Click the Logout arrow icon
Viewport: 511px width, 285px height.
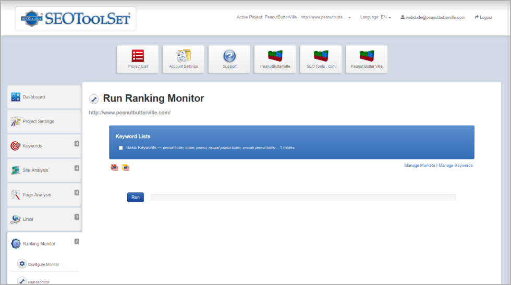(x=477, y=17)
